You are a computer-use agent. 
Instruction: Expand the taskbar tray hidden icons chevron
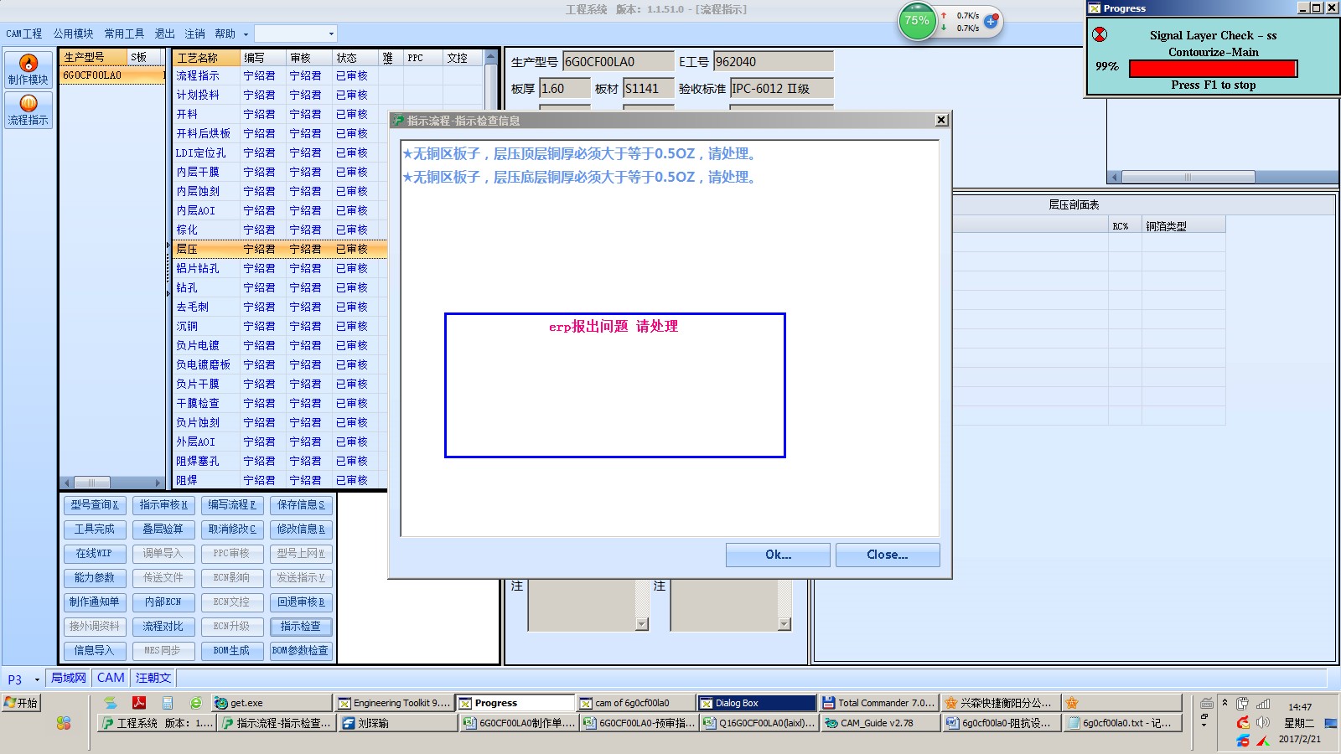1225,703
